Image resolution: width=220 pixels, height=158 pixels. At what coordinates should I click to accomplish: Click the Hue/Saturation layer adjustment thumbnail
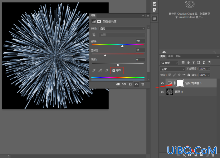coord(170,83)
